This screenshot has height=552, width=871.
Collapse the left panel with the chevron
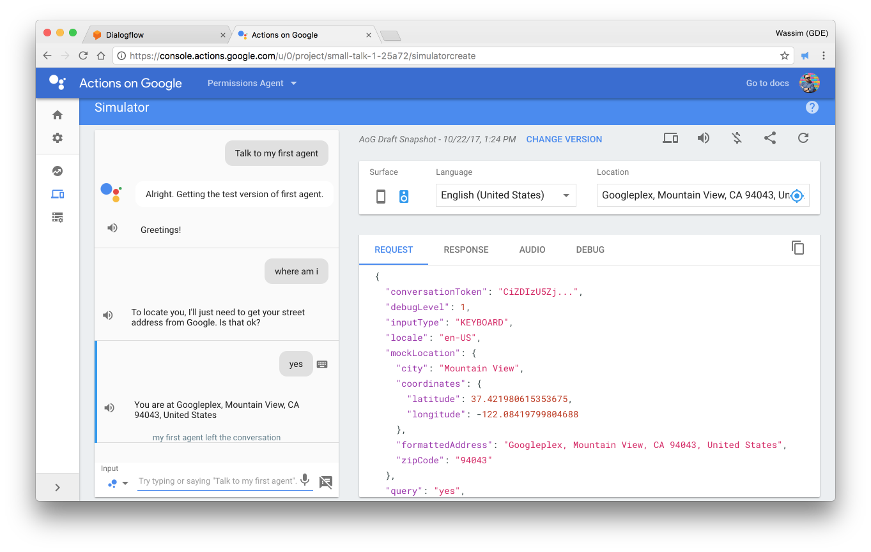[57, 486]
